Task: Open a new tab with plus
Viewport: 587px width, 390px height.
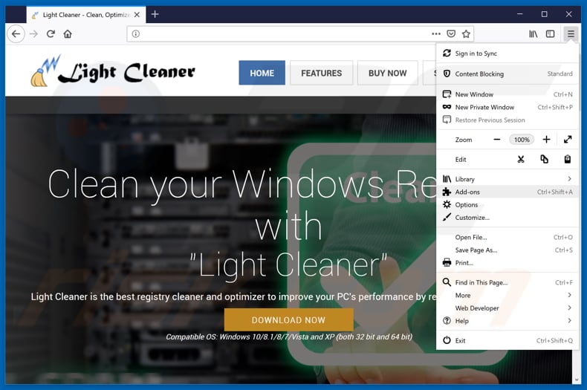Action: (155, 14)
